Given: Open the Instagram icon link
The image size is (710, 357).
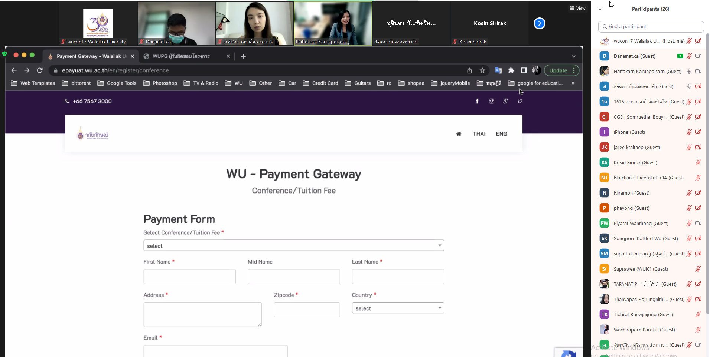Looking at the screenshot, I should coord(491,101).
